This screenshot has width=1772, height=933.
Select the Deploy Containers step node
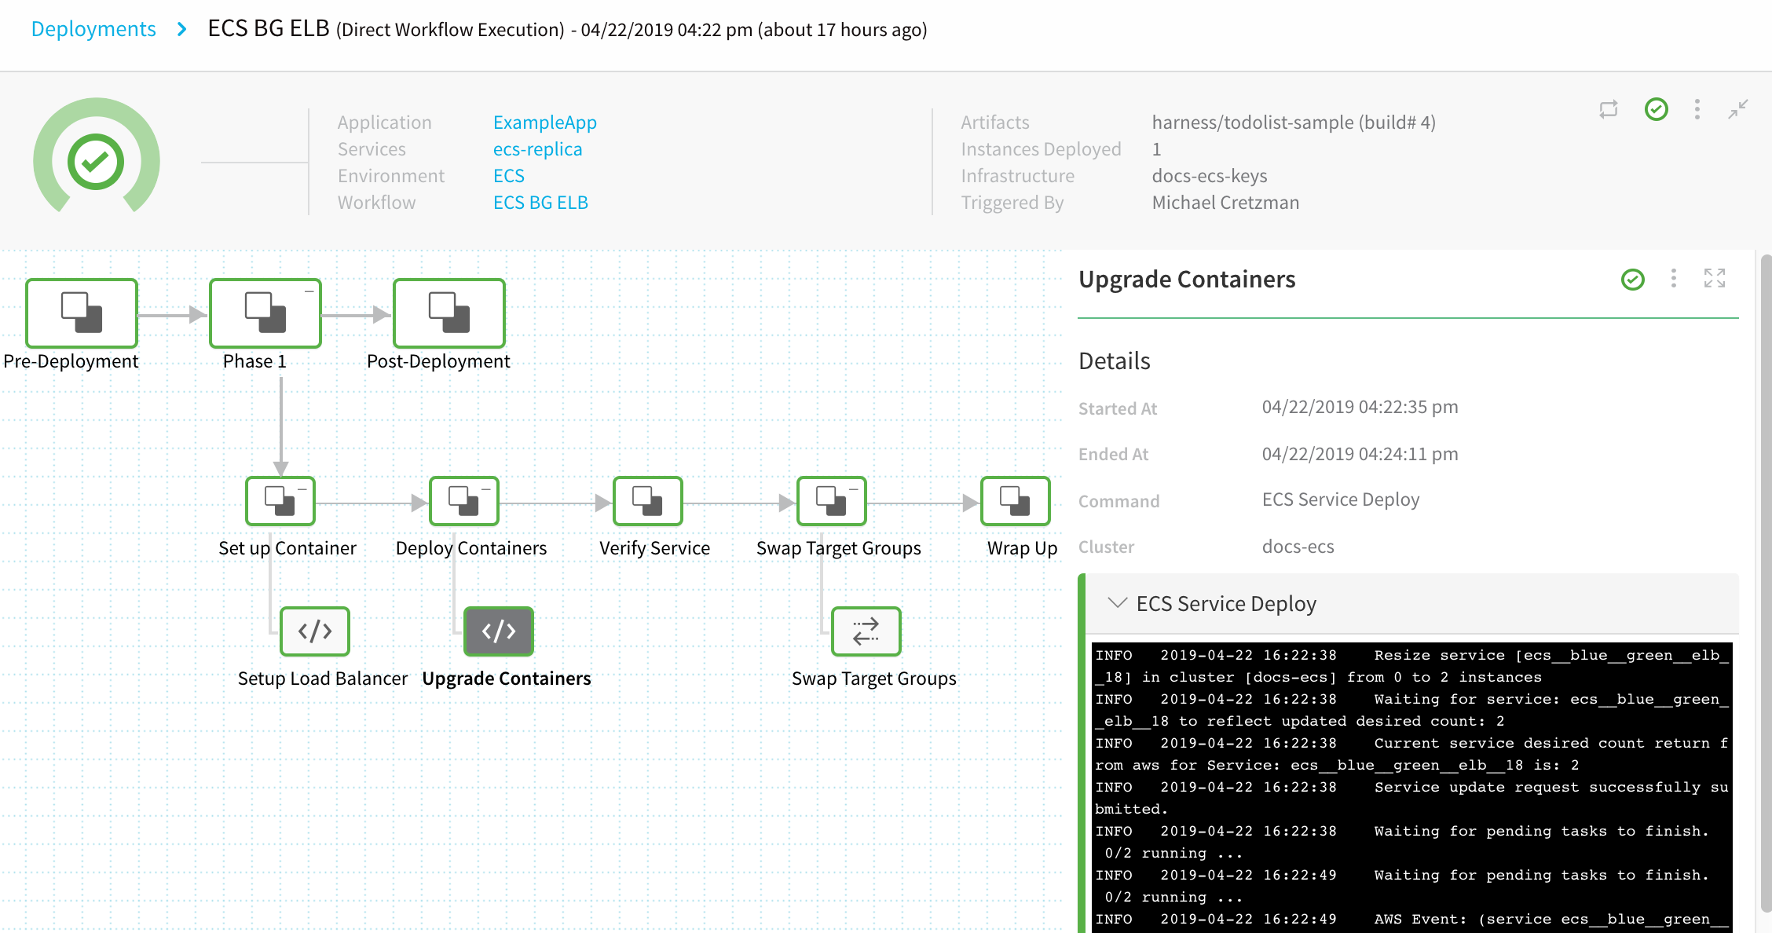[x=463, y=500]
